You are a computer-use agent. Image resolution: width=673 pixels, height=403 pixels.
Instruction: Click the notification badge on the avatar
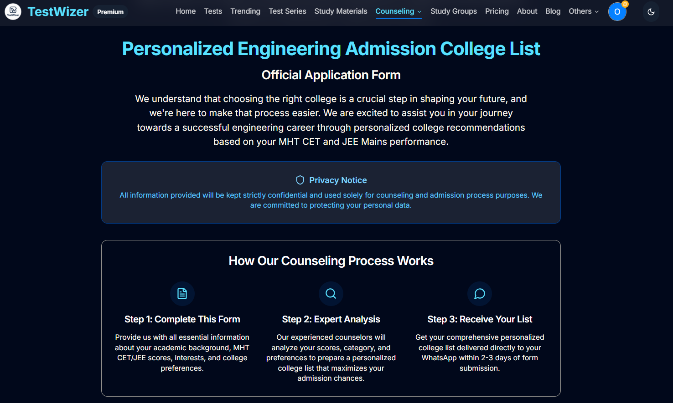624,5
